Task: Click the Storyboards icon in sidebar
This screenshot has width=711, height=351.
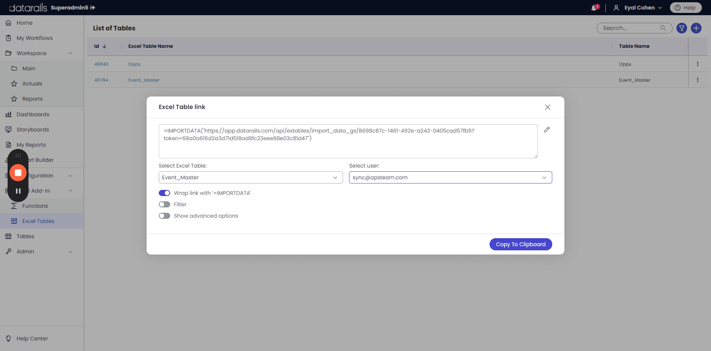Action: [8, 130]
